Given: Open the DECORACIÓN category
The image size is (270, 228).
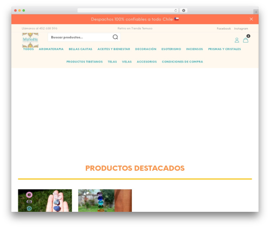Looking at the screenshot, I should [146, 49].
